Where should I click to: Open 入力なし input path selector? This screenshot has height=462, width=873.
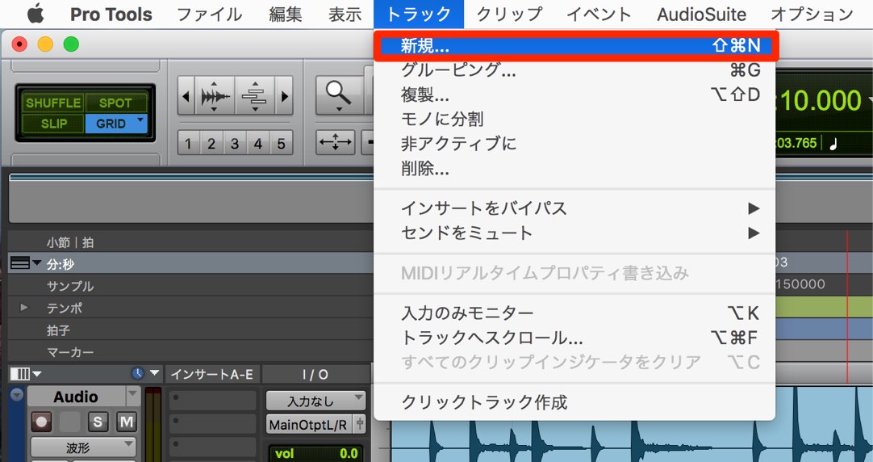click(315, 401)
